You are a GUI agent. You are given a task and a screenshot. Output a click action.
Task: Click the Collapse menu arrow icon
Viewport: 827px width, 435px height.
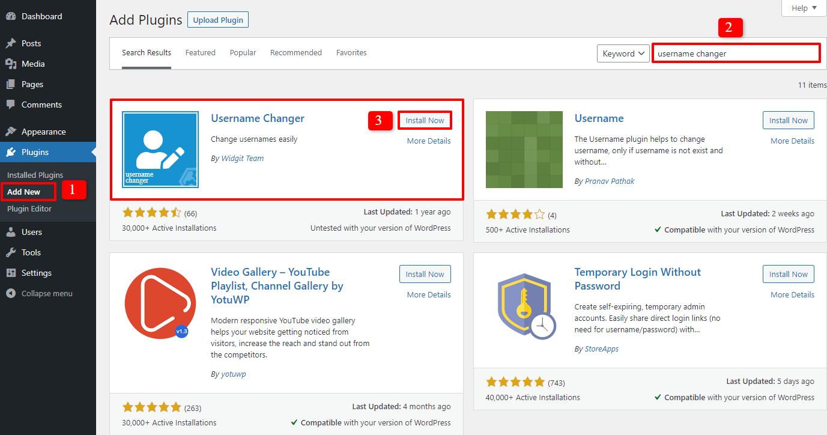[x=11, y=293]
